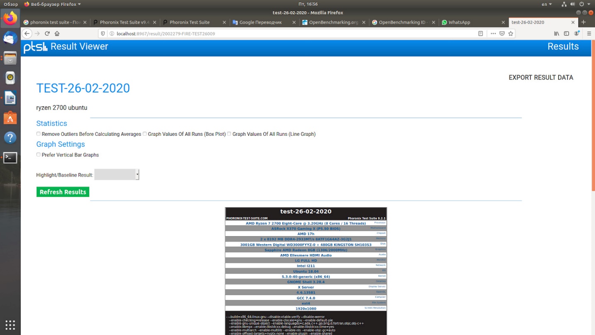Switch to Google Переводчик tab
Viewport: 595px width, 335px height.
tap(264, 22)
